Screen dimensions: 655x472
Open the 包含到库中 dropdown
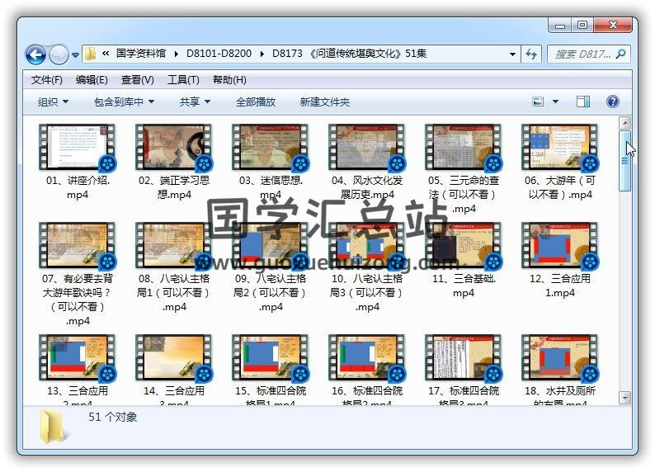124,102
